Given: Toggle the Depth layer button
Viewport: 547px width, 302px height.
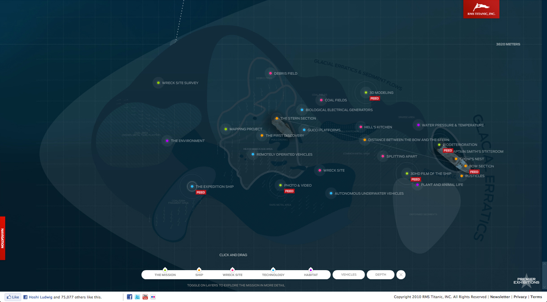Looking at the screenshot, I should pyautogui.click(x=381, y=275).
